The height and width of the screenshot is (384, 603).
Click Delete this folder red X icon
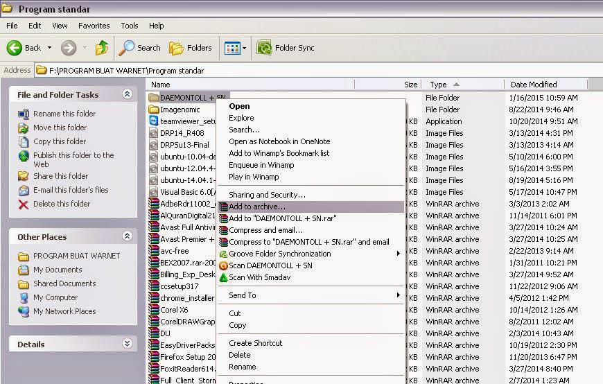click(24, 204)
